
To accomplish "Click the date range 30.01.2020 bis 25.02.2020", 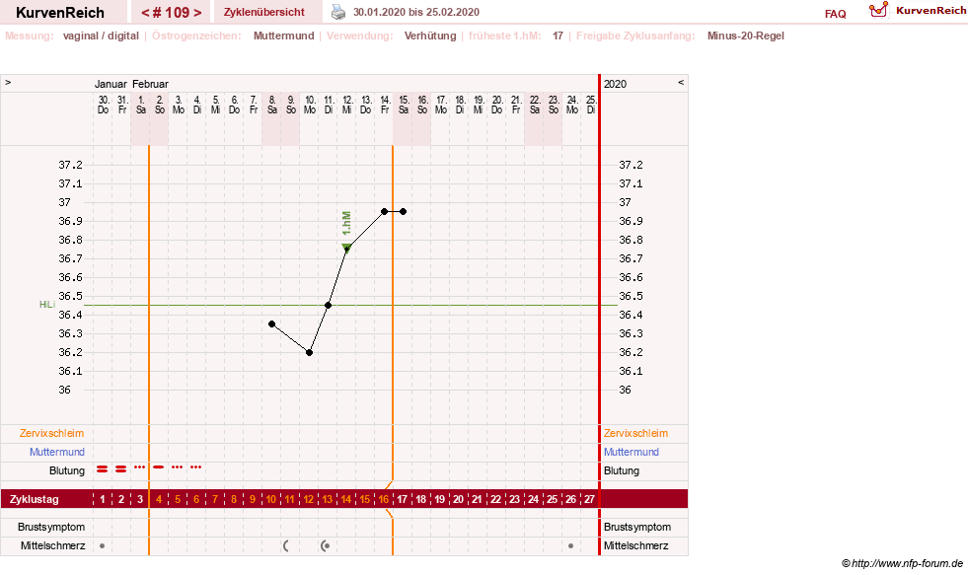I will pyautogui.click(x=416, y=13).
